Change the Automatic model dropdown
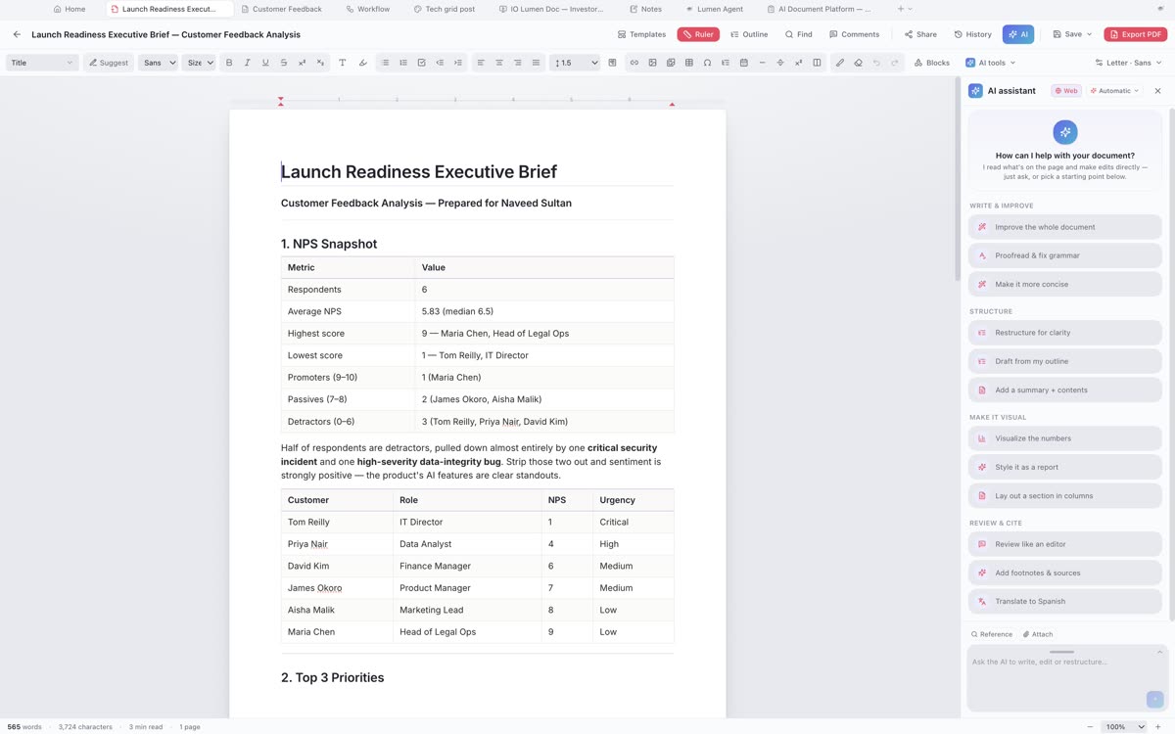The width and height of the screenshot is (1175, 734). coord(1114,91)
